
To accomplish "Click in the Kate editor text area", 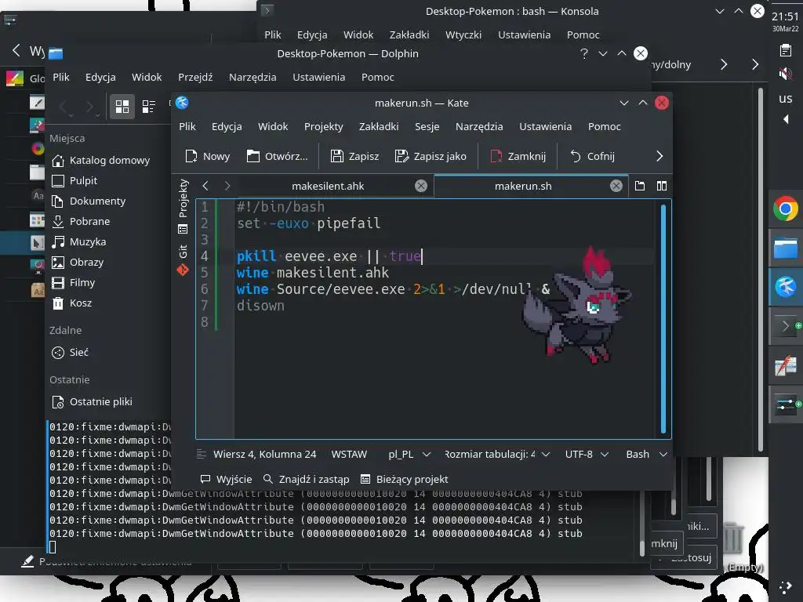I will click(x=445, y=318).
